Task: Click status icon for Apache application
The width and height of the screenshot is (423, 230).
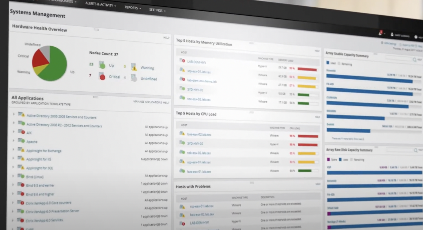Action: [x=21, y=141]
